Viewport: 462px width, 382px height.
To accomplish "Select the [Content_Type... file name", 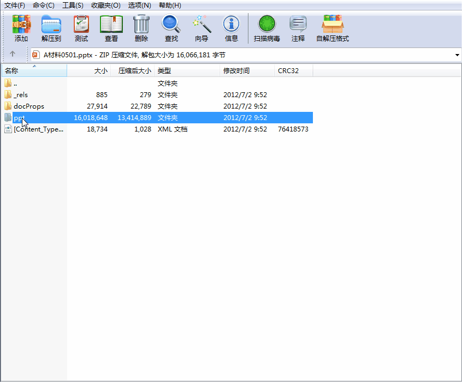I will (39, 129).
